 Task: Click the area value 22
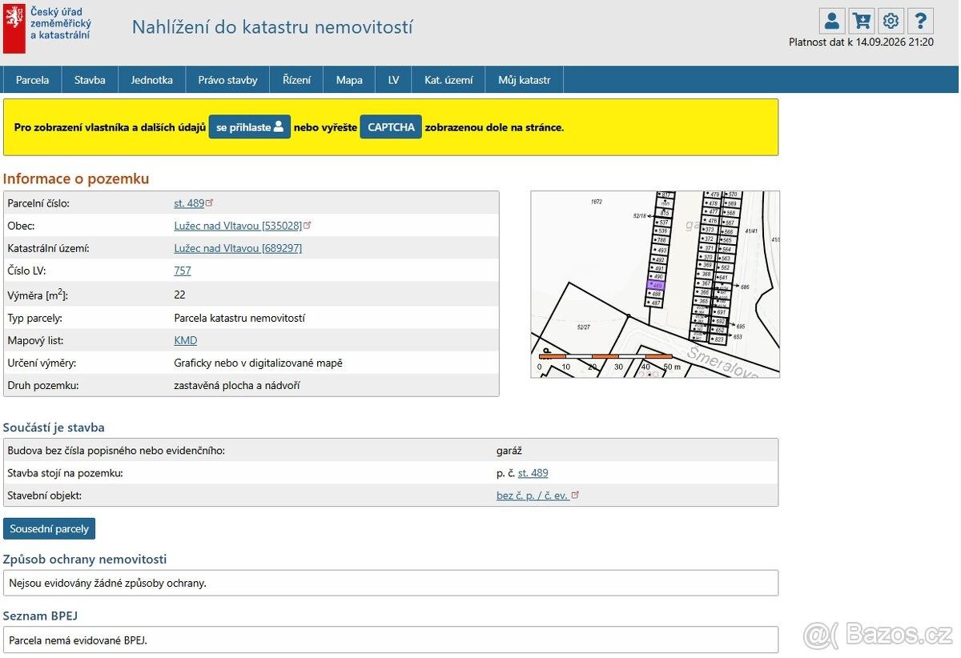click(179, 295)
